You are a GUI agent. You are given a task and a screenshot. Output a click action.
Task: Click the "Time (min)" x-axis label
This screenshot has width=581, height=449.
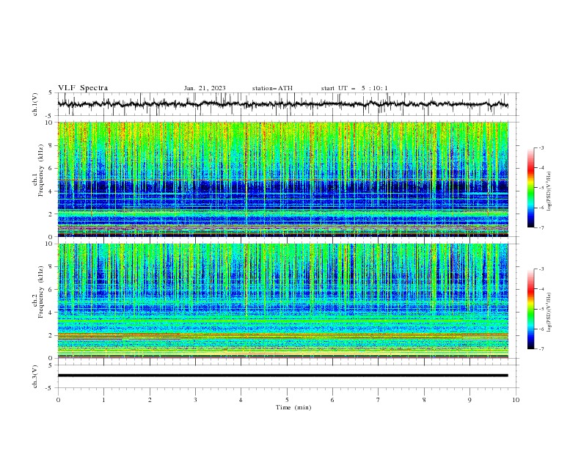[293, 407]
